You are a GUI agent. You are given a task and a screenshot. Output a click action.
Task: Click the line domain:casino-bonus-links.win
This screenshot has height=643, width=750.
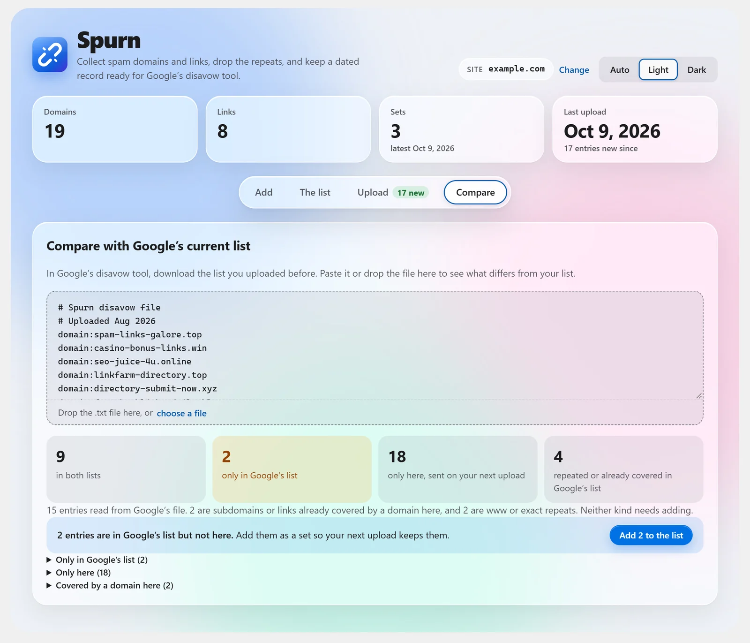(132, 348)
